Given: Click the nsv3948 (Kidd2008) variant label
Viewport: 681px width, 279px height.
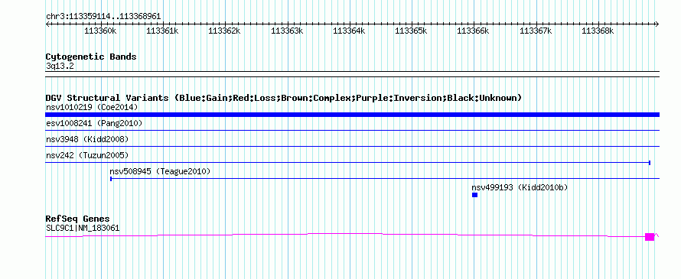Looking at the screenshot, I should [x=87, y=139].
